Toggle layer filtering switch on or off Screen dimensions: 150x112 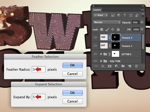point(143,15)
